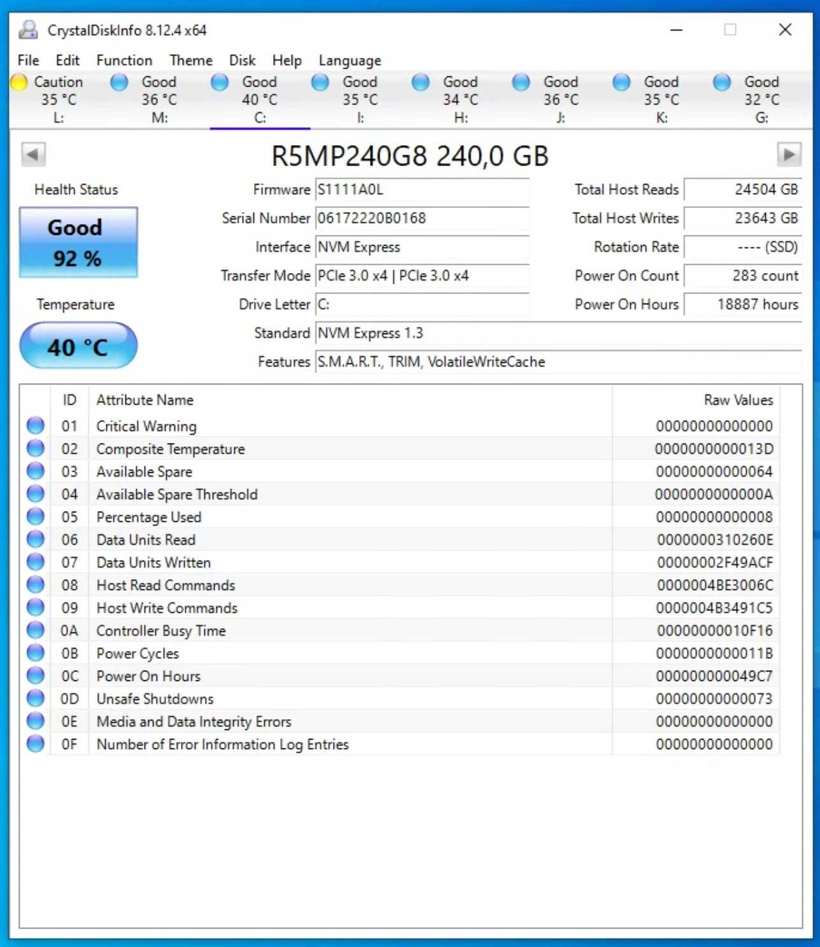Click the blue status orb for disk G:

(x=722, y=82)
